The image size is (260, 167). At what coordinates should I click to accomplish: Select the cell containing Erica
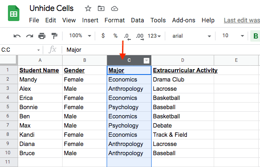point(40,98)
